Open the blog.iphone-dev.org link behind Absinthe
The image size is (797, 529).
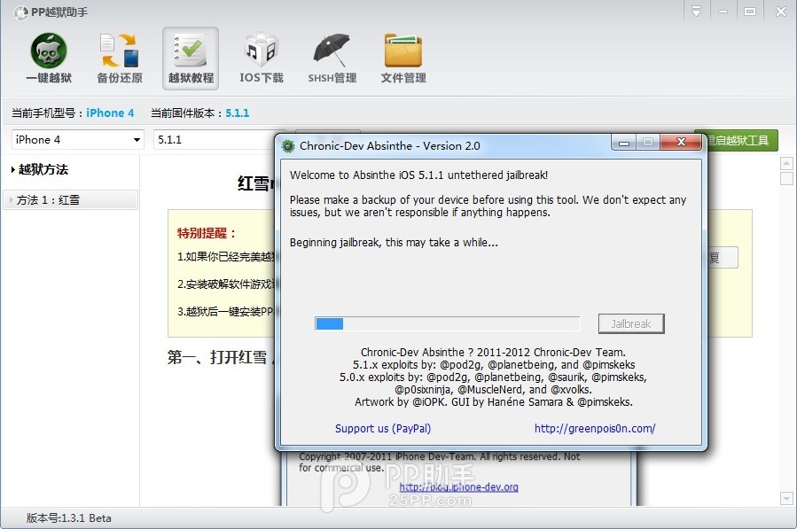click(x=458, y=486)
